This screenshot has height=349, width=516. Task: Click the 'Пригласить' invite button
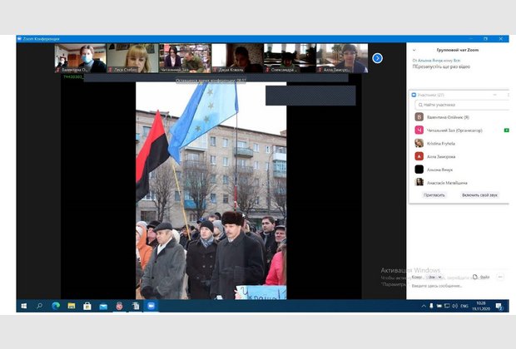[x=434, y=194]
